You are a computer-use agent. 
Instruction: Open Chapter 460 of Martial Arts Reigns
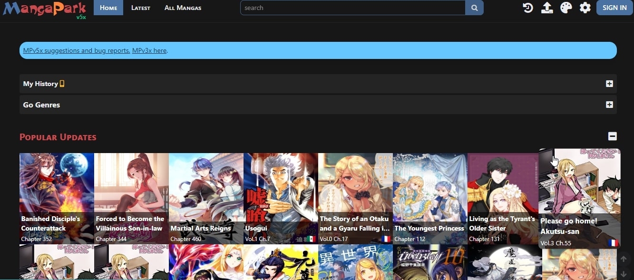click(x=186, y=239)
